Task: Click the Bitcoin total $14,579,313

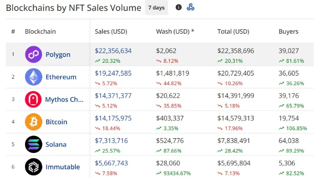Action: [236, 118]
